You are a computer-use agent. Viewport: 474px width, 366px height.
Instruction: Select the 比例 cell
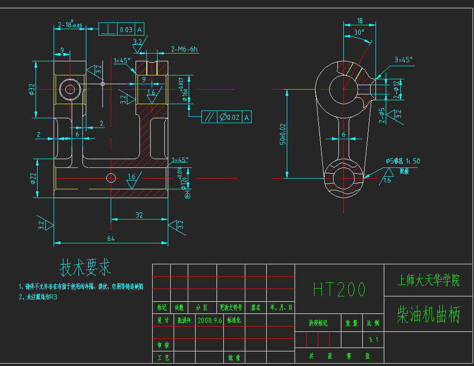click(x=373, y=323)
